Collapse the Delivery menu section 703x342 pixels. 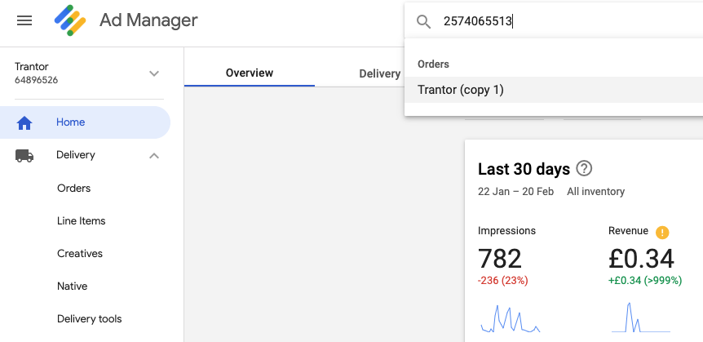pos(154,156)
